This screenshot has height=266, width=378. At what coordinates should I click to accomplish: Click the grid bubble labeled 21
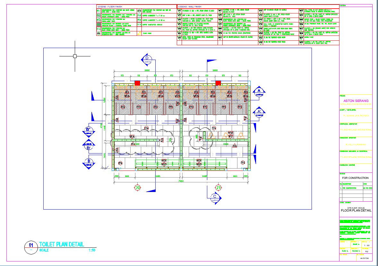pos(219,187)
